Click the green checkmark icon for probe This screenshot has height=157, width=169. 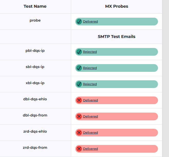(x=79, y=22)
